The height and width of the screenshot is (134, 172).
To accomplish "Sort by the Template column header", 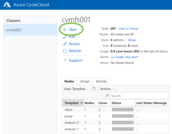I will [73, 103].
